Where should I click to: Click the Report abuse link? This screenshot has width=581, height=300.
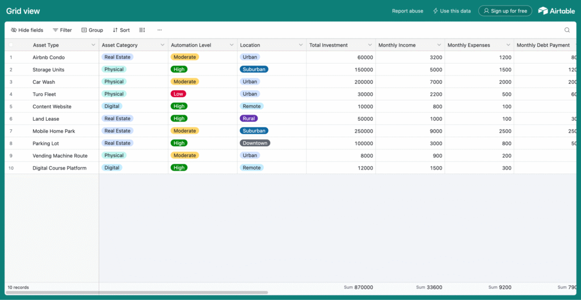click(407, 11)
